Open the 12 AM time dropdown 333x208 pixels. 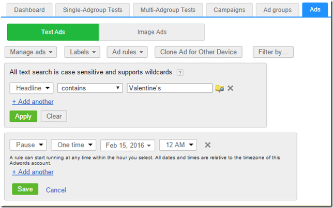coord(178,145)
